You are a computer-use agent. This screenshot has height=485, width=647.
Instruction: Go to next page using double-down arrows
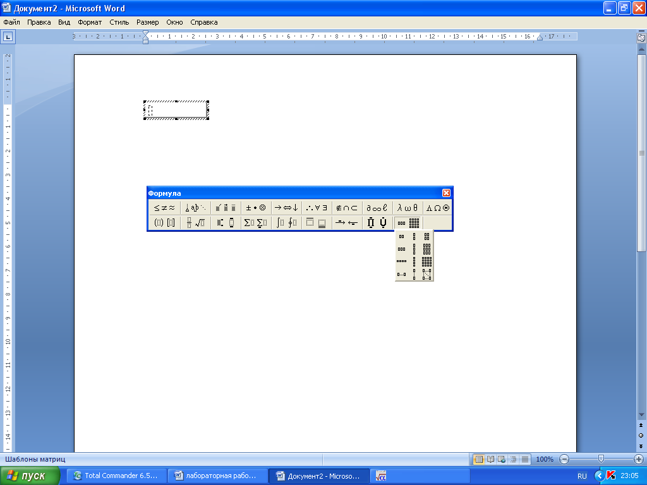point(641,446)
